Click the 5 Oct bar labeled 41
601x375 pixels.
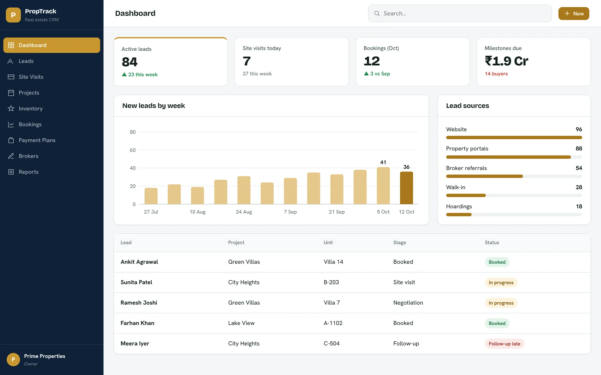(383, 185)
